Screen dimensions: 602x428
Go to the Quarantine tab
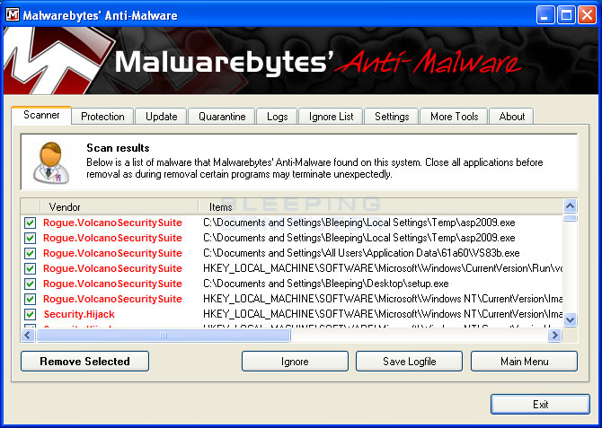tap(222, 117)
